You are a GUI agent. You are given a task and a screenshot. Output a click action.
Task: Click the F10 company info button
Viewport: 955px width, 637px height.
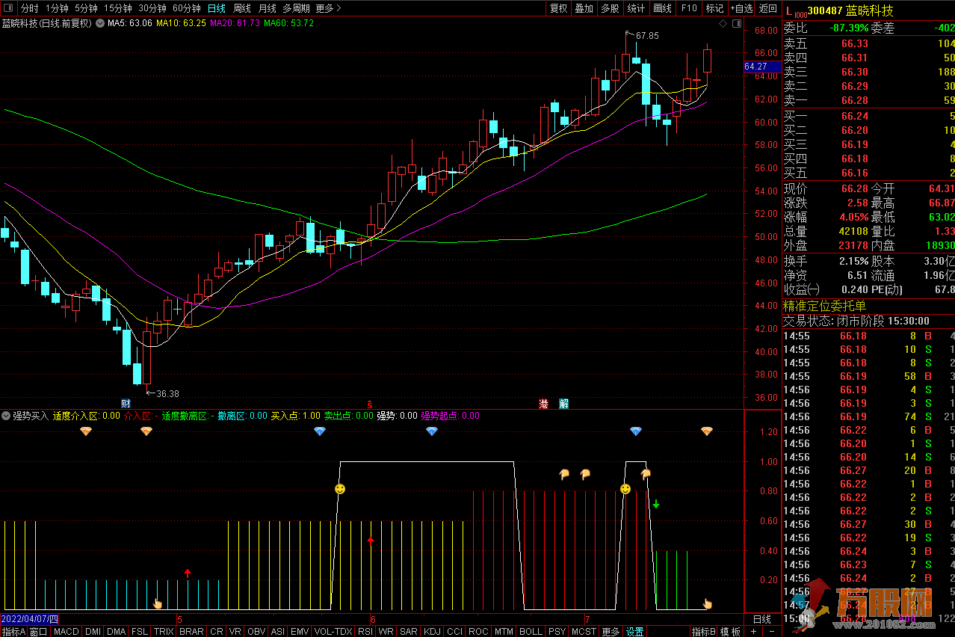pos(689,8)
